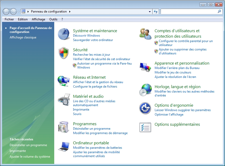Click Désinstaller un programme under Programmes
The height and width of the screenshot is (166, 225).
(x=92, y=129)
